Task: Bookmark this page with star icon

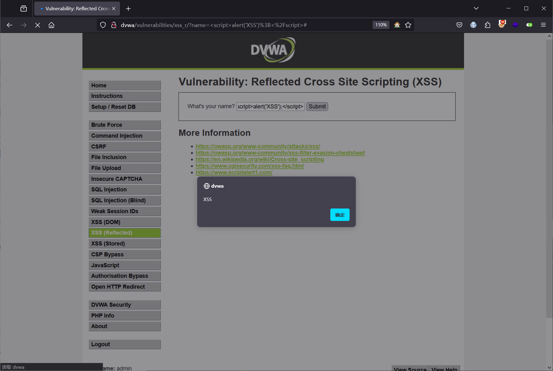Action: 408,25
